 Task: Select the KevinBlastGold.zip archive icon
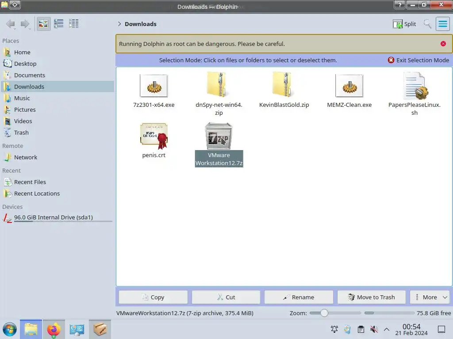284,84
